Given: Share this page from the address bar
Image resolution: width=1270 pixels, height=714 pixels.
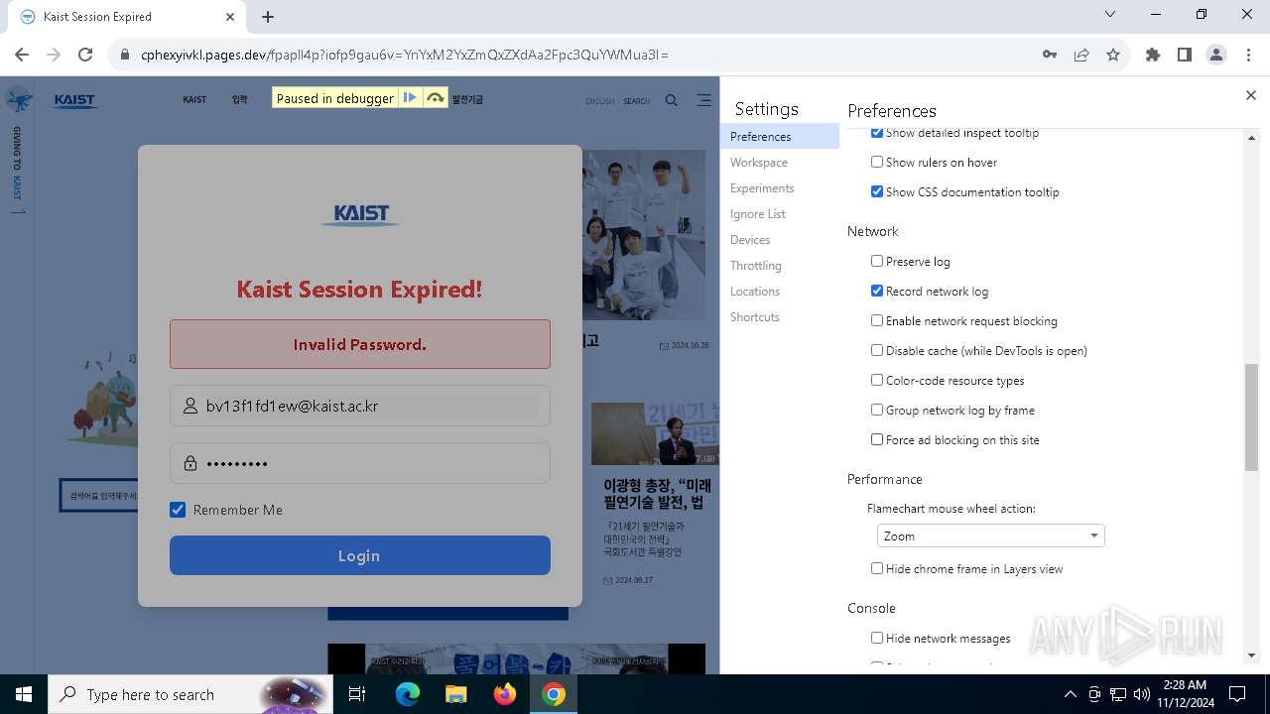Looking at the screenshot, I should coord(1081,55).
